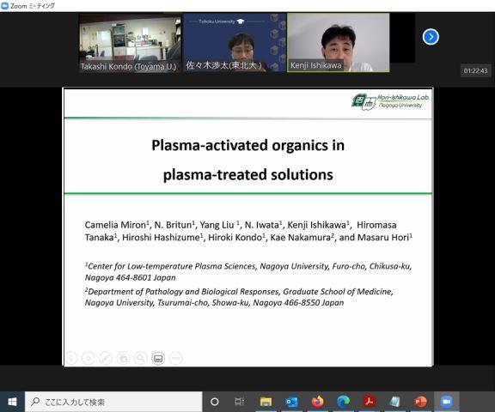Toggle subtitles in slideshow controls
Viewport: 495px width, 412px height.
pyautogui.click(x=158, y=359)
